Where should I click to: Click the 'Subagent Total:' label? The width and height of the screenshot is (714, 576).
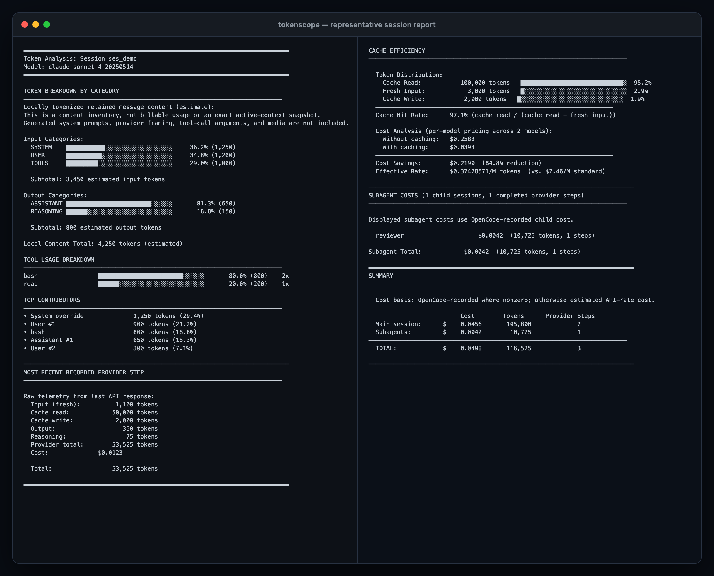(x=395, y=252)
